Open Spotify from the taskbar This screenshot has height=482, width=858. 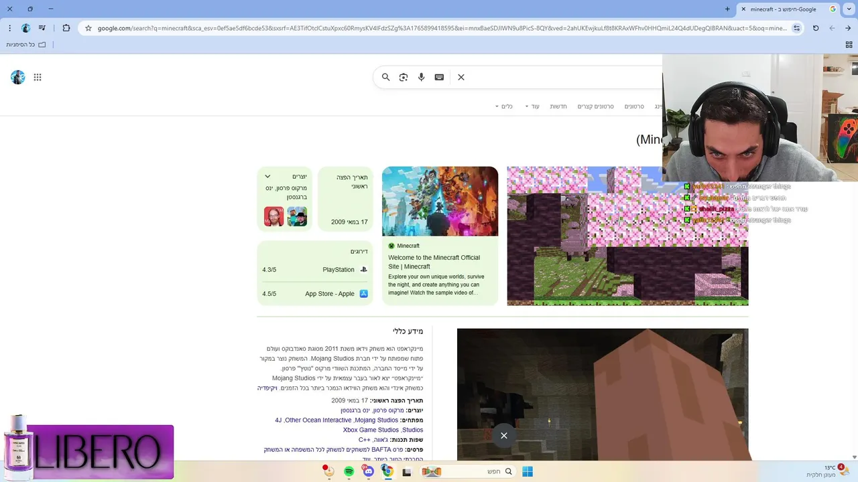(349, 472)
